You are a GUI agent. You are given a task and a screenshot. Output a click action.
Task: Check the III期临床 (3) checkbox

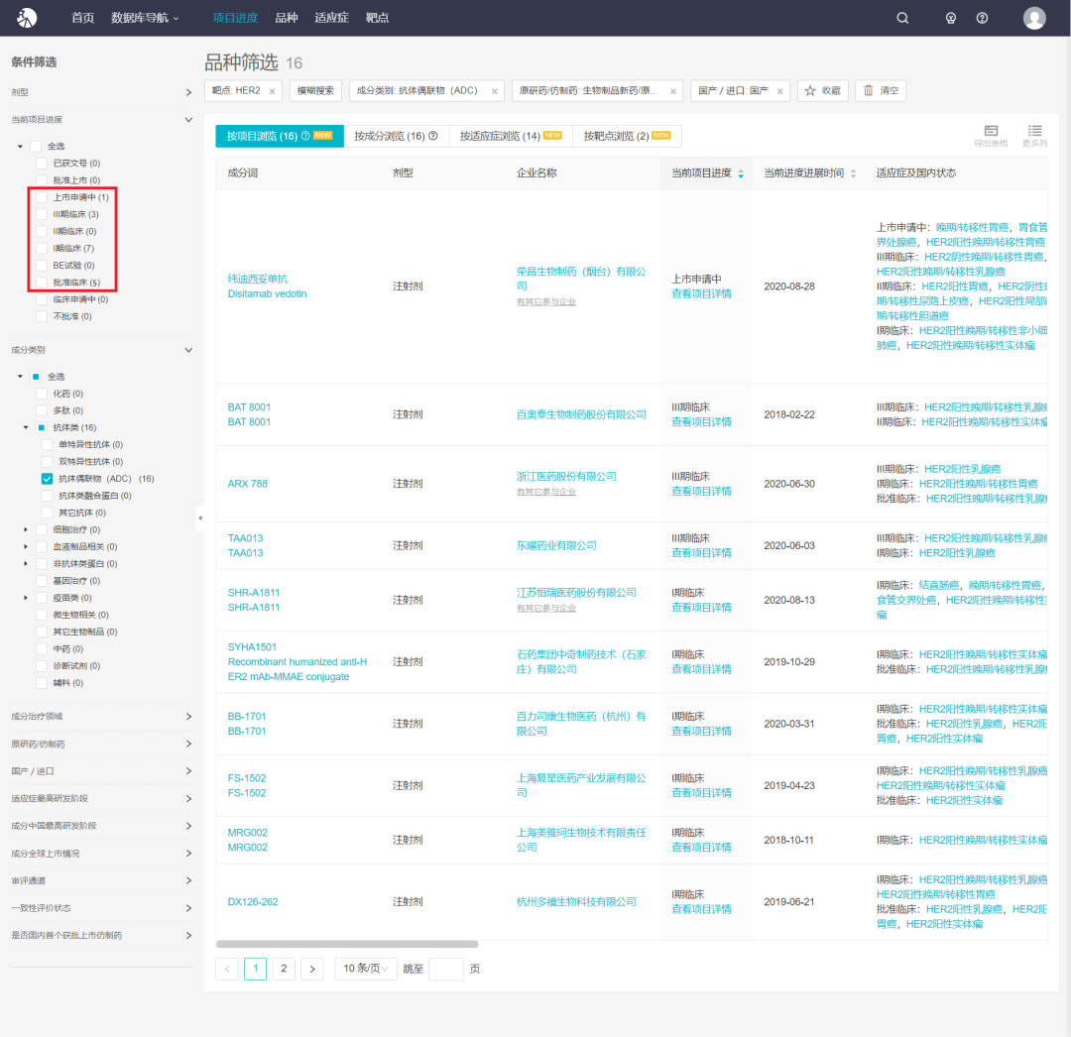pos(42,214)
